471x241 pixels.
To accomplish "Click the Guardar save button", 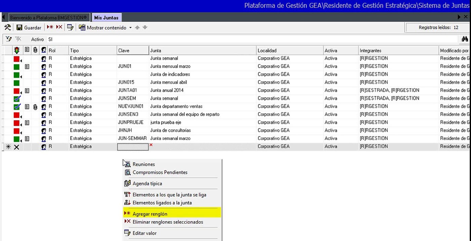I will pos(29,27).
